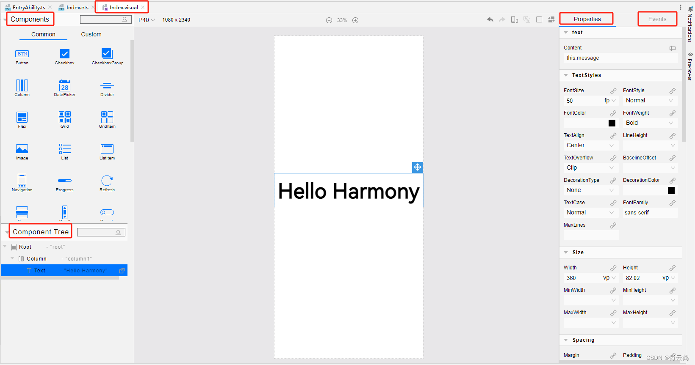
Task: Open the multi-device preview phone icon
Action: (x=515, y=19)
